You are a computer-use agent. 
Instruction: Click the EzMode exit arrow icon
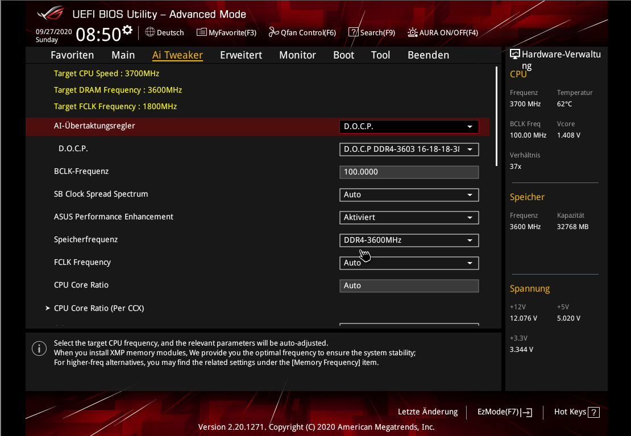point(526,412)
